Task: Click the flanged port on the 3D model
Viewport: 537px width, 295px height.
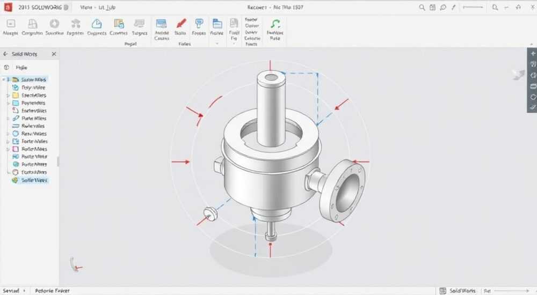Action: [342, 190]
